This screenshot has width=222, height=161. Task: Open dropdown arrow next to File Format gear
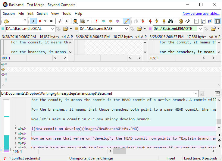[x=88, y=21]
